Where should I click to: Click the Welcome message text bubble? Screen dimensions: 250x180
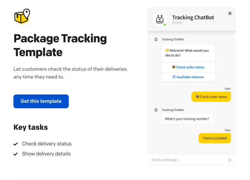(188, 53)
